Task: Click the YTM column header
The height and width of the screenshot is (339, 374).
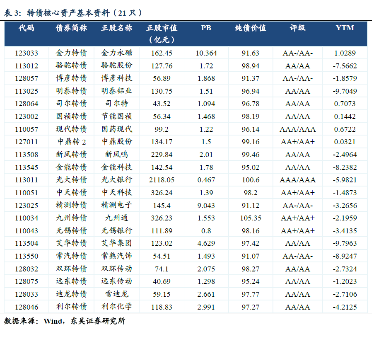Action: (x=345, y=28)
